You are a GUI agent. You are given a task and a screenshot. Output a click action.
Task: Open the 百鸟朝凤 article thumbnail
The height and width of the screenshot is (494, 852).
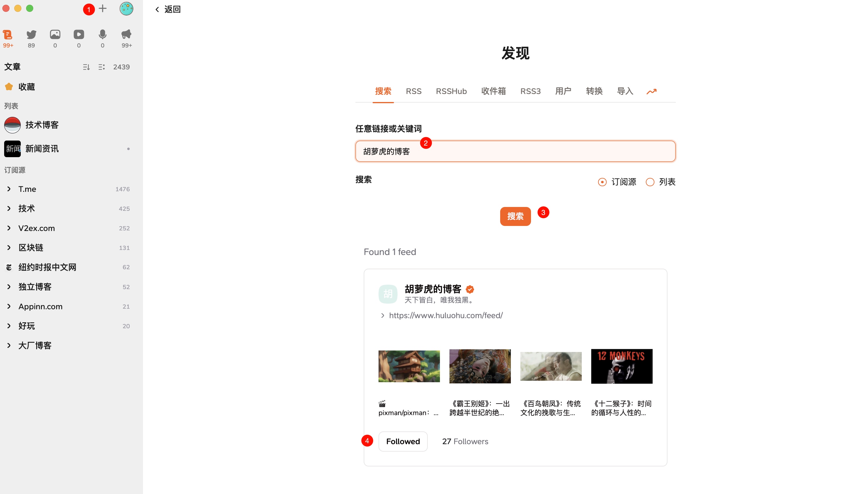(x=551, y=366)
